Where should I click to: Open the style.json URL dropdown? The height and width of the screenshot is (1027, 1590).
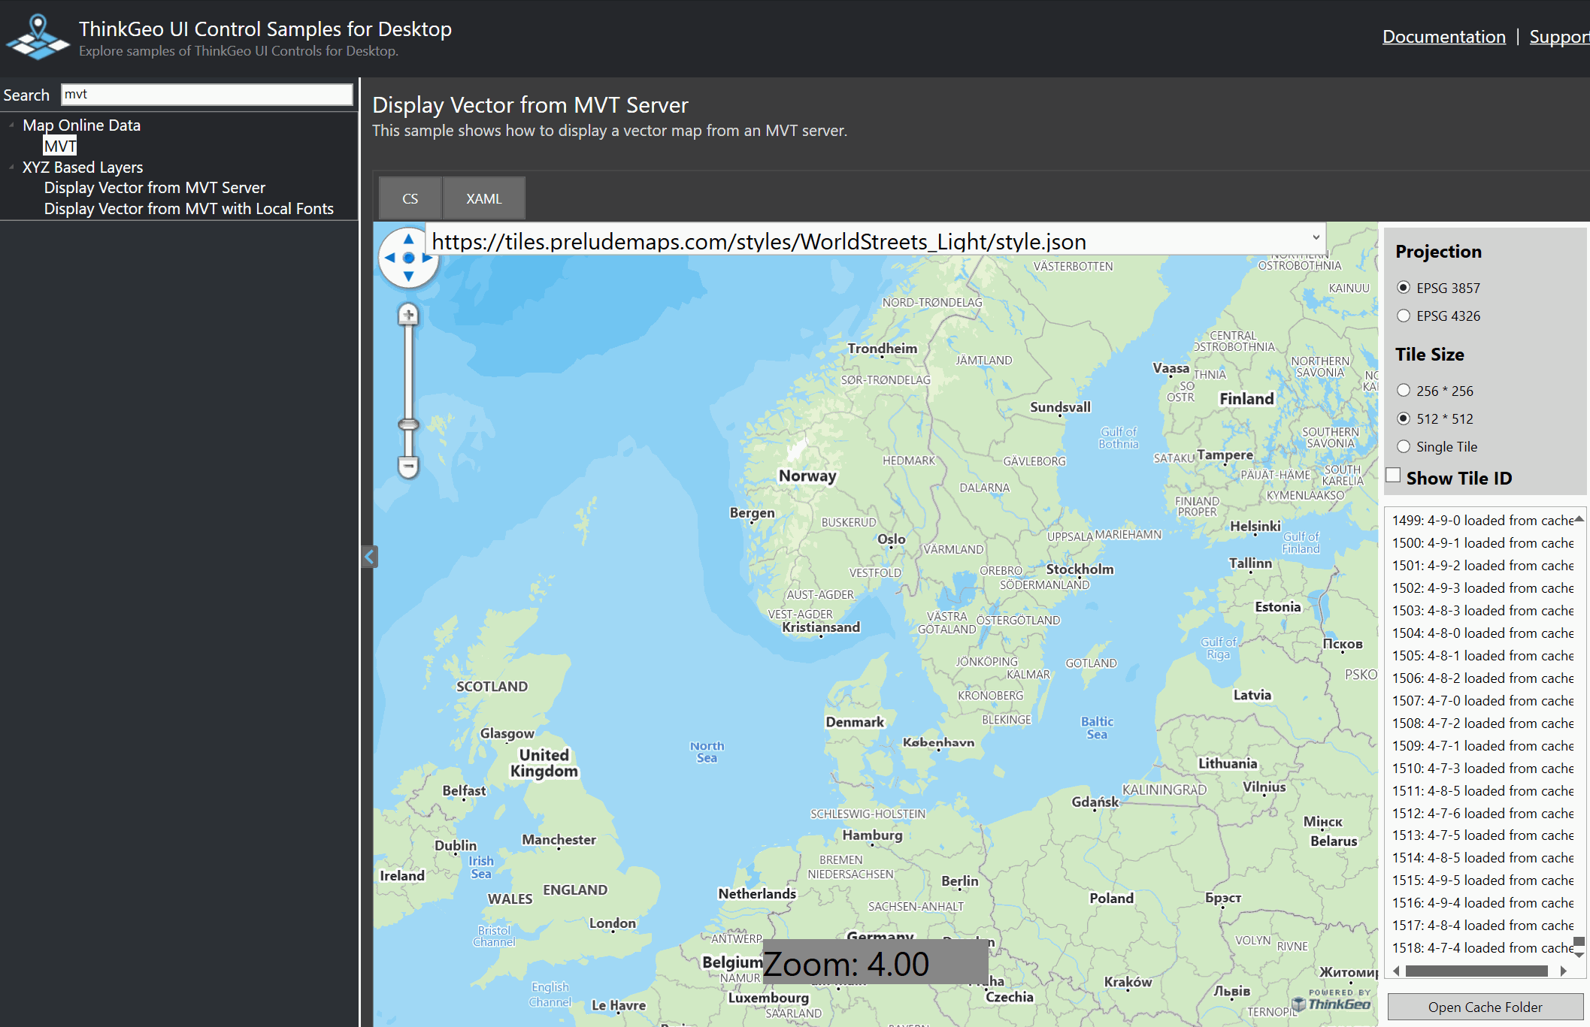[1316, 238]
